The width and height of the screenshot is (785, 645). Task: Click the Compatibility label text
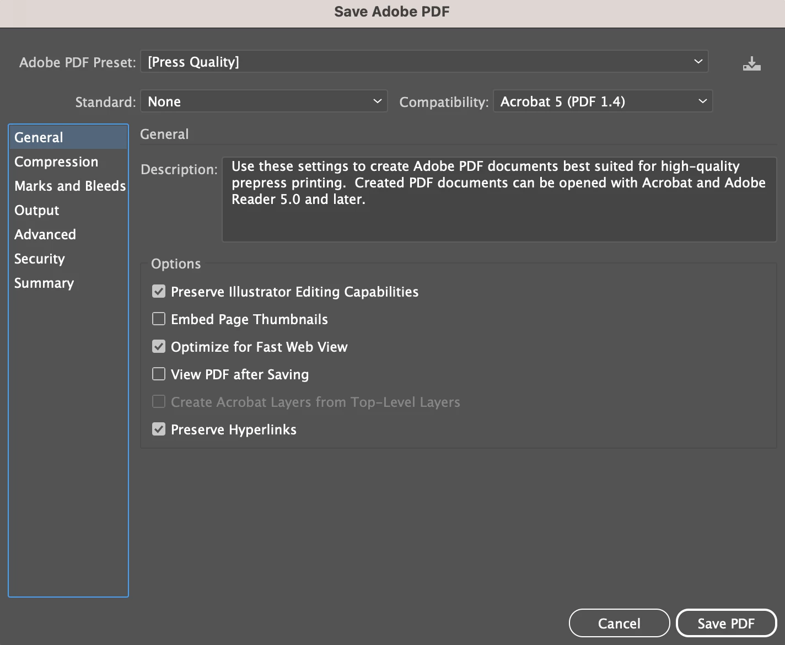[444, 102]
